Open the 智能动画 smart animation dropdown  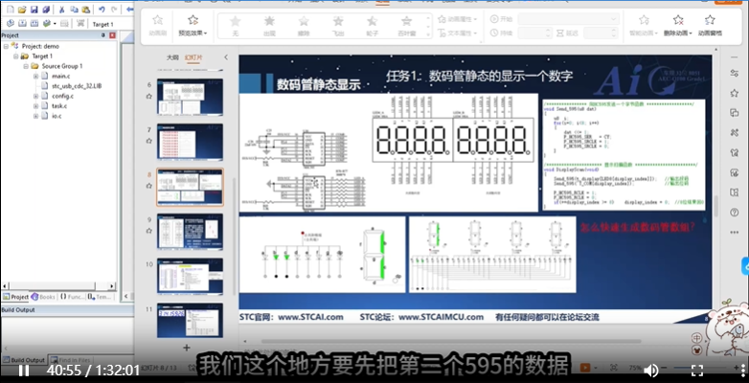click(644, 25)
